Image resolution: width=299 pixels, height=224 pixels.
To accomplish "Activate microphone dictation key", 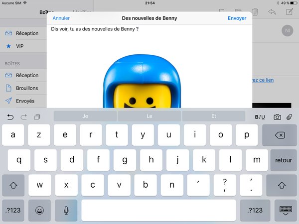I will coord(66,210).
